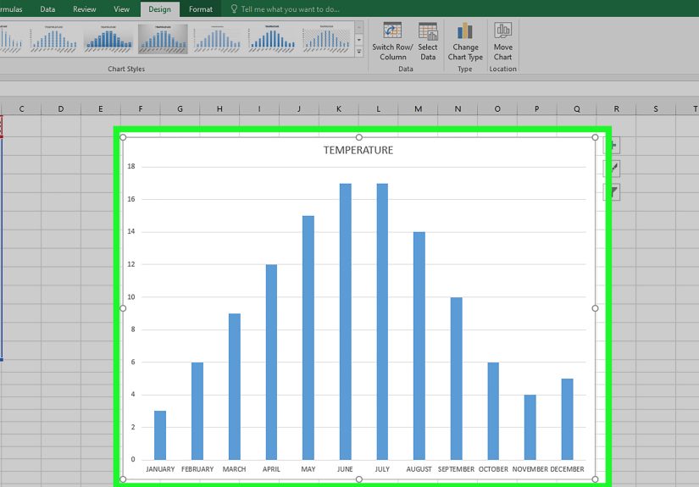This screenshot has height=487, width=699.
Task: Select the last chart style thumbnail beside the gallery arrows
Action: (326, 39)
